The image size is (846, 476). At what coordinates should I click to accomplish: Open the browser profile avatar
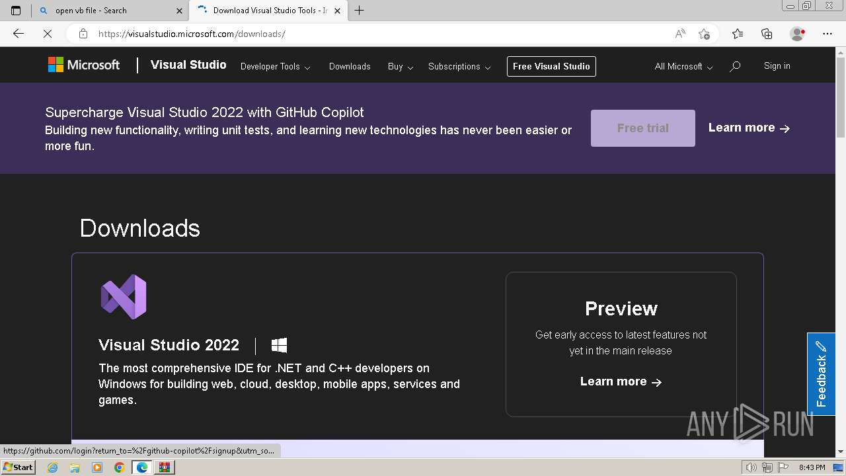coord(798,34)
